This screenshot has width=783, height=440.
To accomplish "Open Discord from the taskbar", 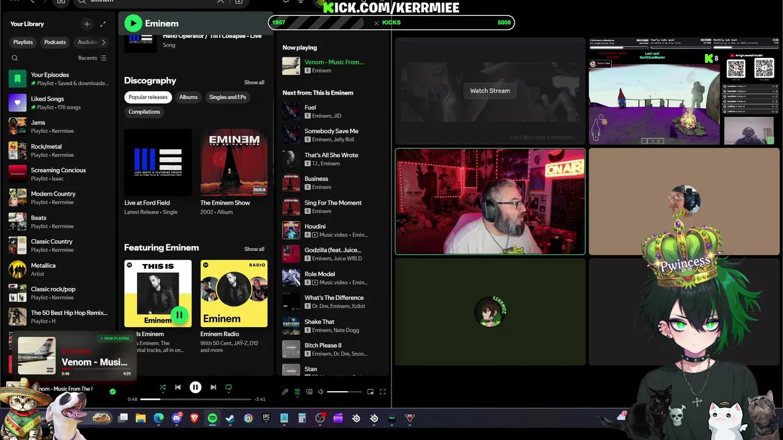I will coord(177,418).
